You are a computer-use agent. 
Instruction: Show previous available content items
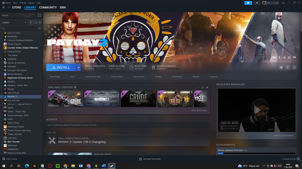[198, 87]
